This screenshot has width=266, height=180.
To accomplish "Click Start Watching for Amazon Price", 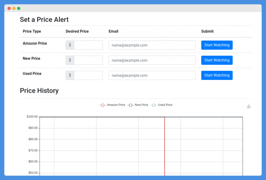I will (217, 45).
